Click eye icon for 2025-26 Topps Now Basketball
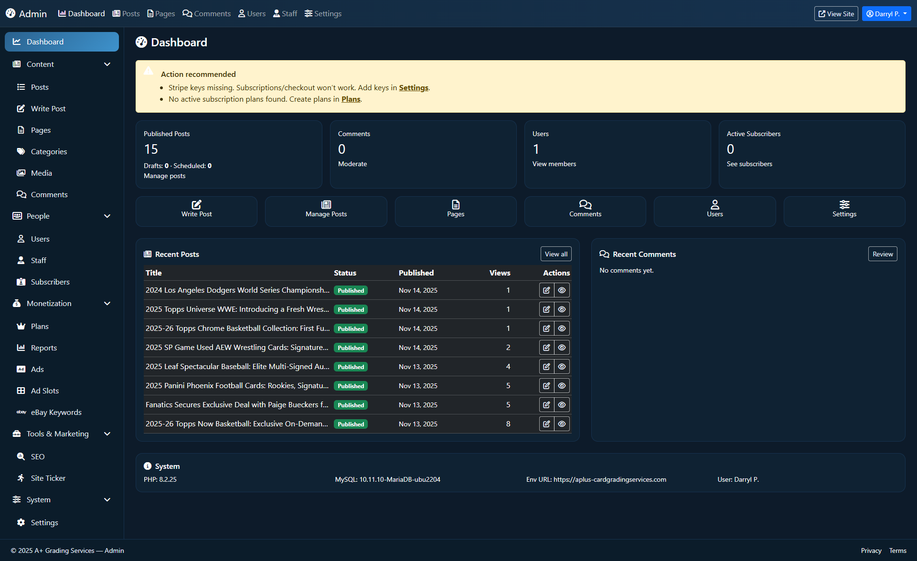 click(562, 424)
